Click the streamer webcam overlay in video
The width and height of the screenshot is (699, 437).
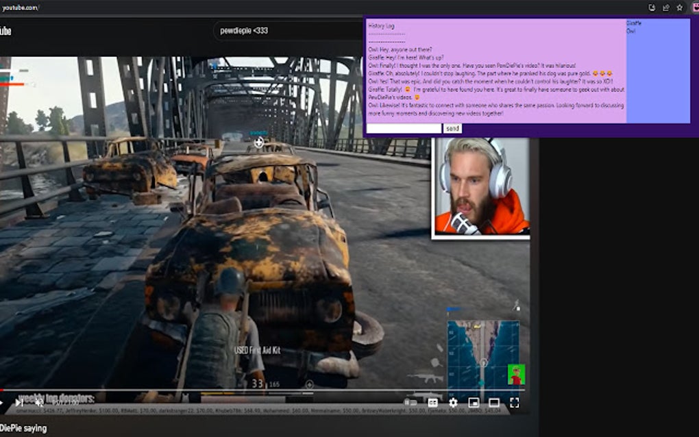coord(480,188)
